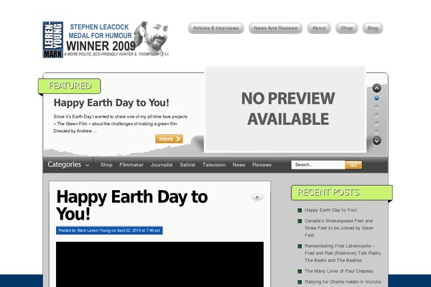431x287 pixels.
Task: Open Happy Earth Day recent post link
Action: click(331, 210)
